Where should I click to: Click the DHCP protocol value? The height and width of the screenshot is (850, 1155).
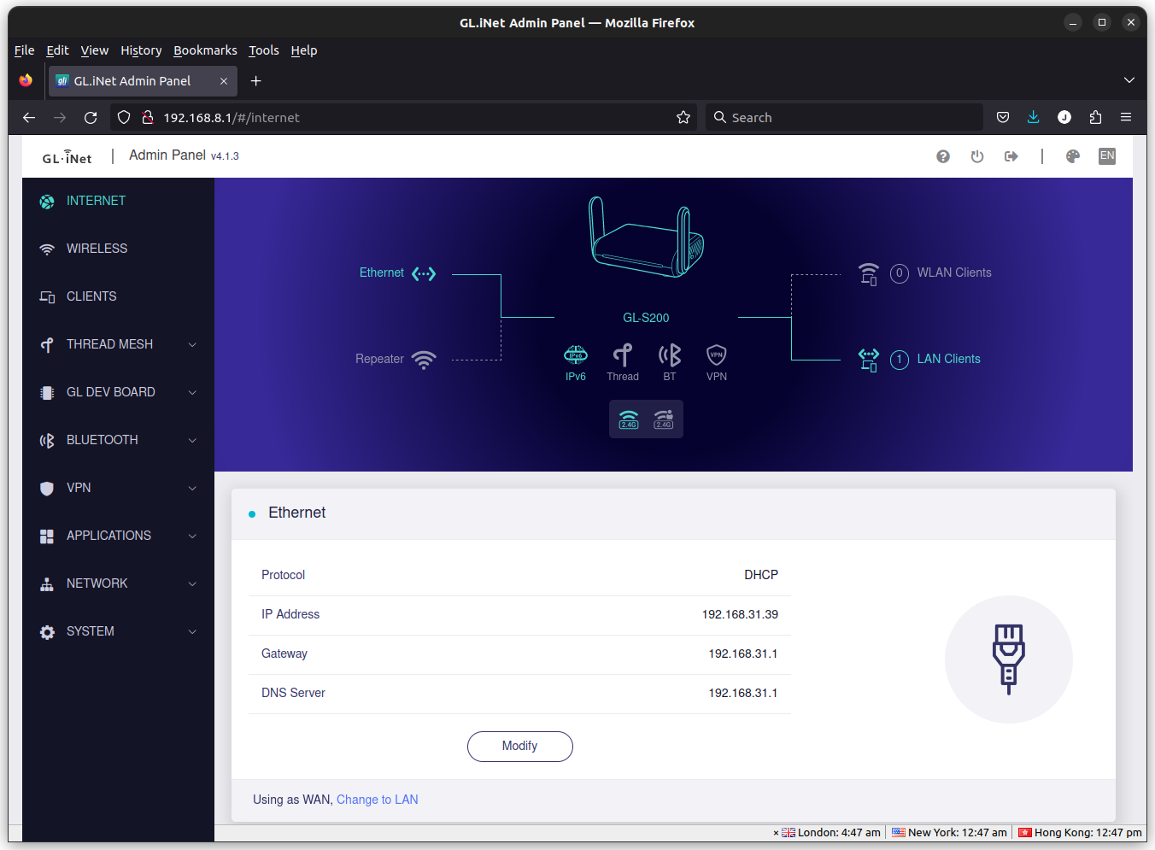761,575
